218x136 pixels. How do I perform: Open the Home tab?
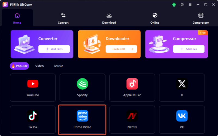[17, 18]
